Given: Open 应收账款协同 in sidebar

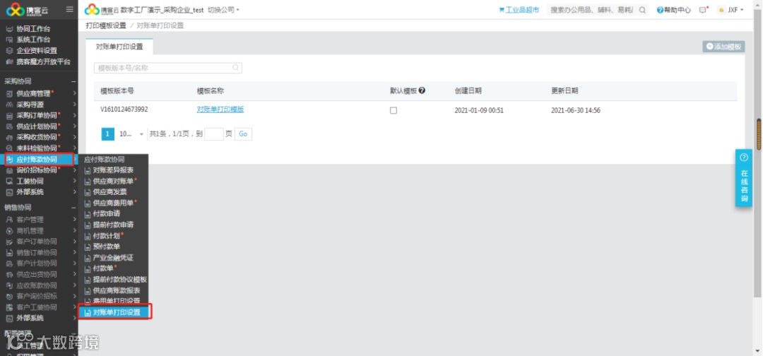Looking at the screenshot, I should coord(37,285).
